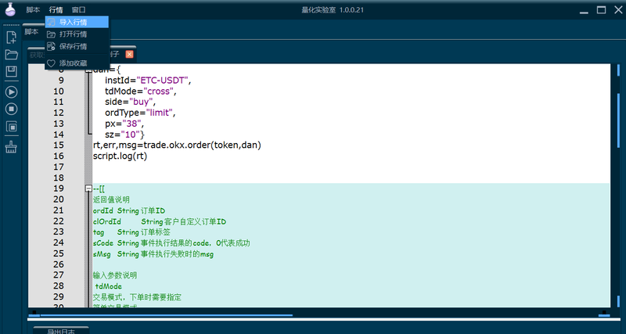626x334 pixels.
Task: Click comment line starting with sCode String
Action: [171, 242]
